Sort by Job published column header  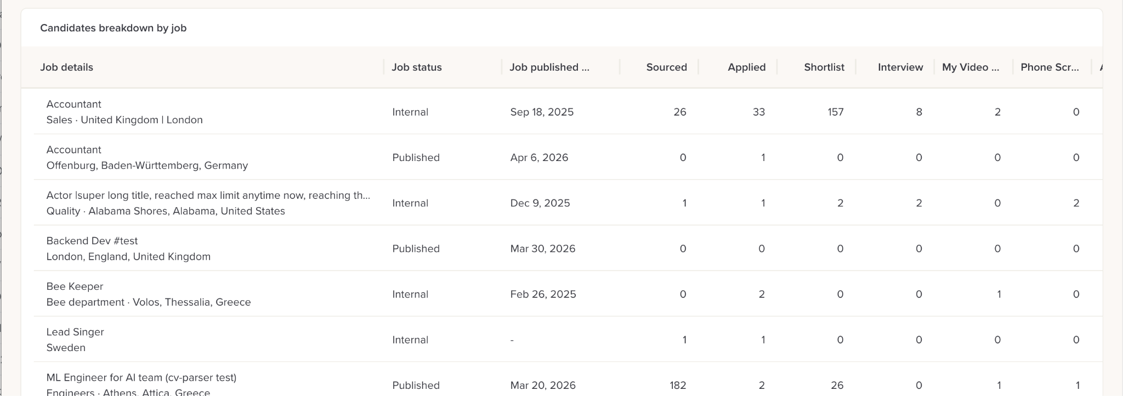549,67
